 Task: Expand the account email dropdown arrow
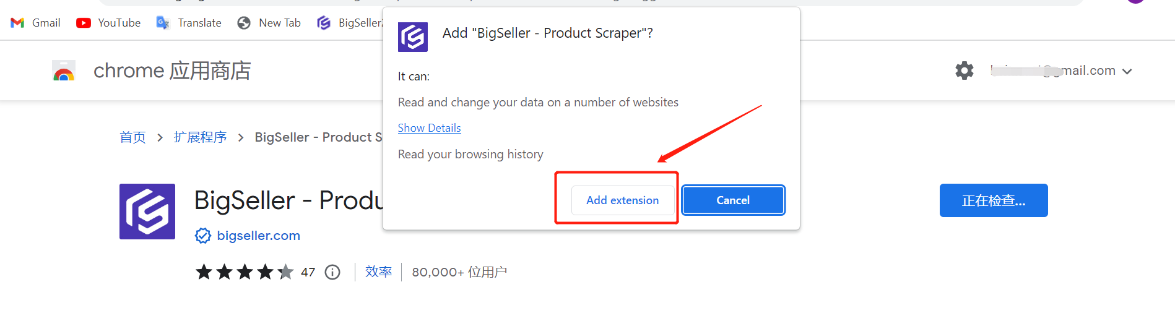point(1127,72)
